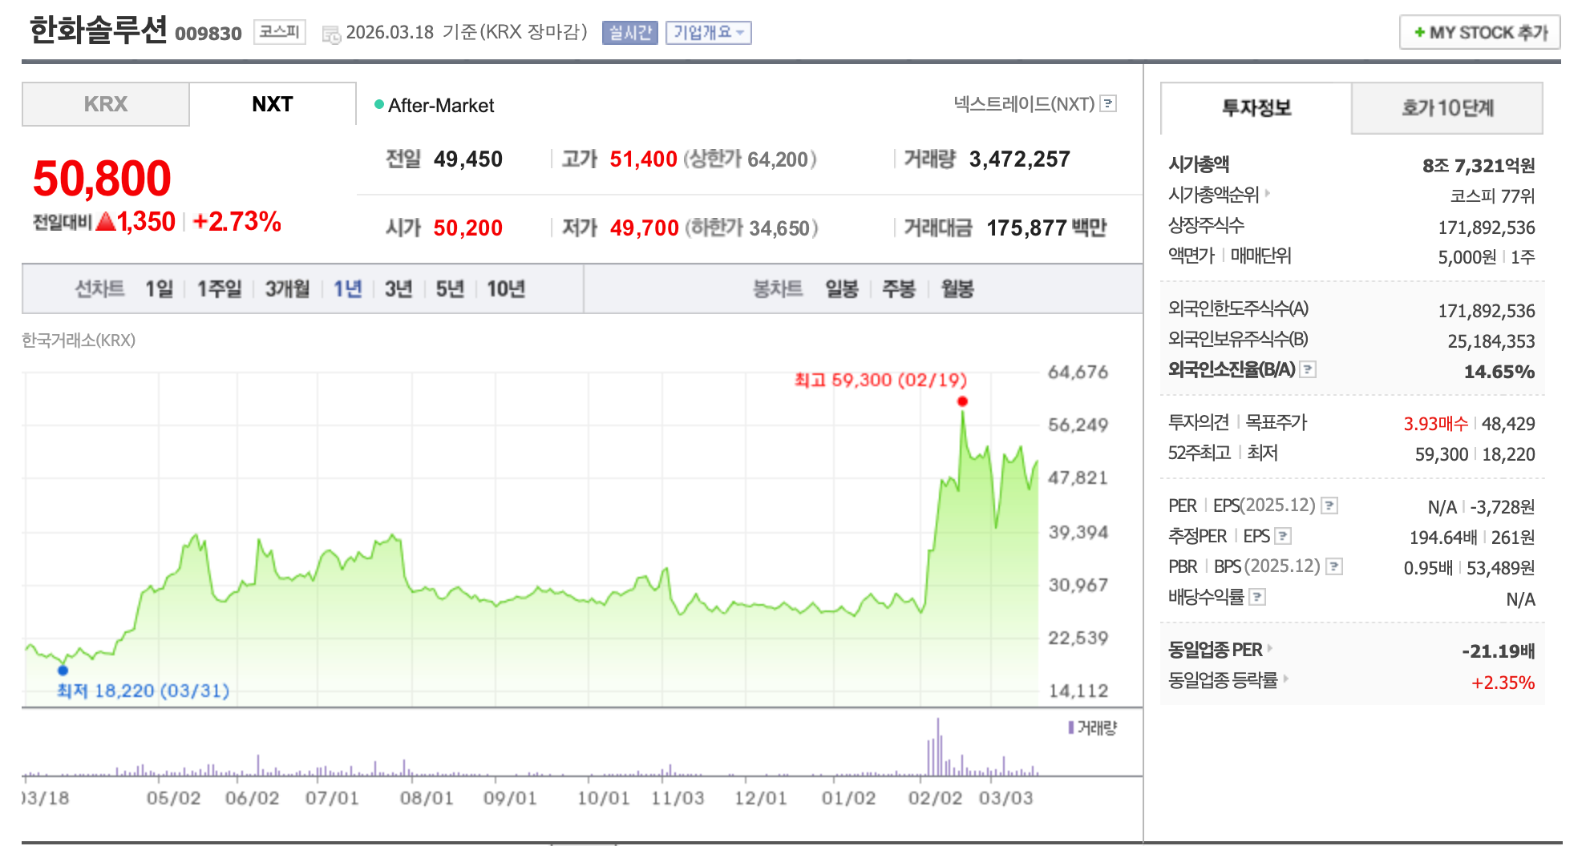Select the 1일 line chart period
The height and width of the screenshot is (846, 1594).
click(x=159, y=288)
